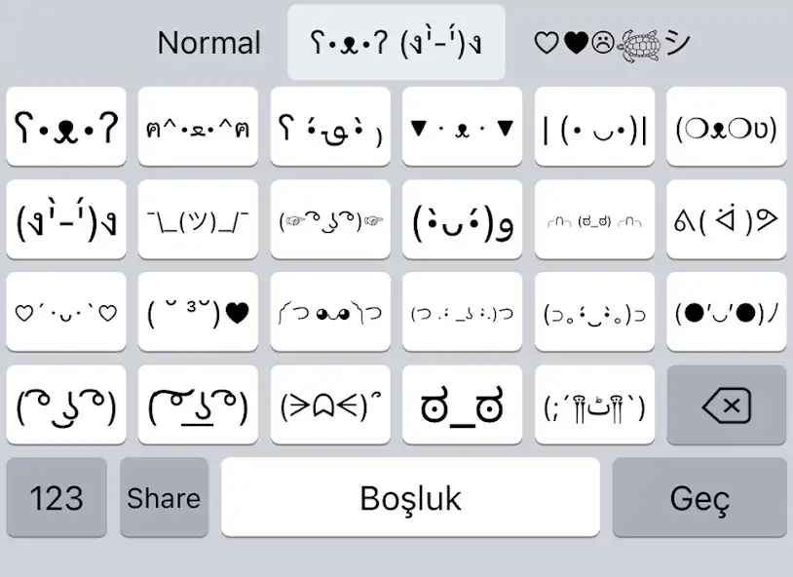Select the excited kaomoji (≧Д≦)ﾉ

tap(329, 404)
